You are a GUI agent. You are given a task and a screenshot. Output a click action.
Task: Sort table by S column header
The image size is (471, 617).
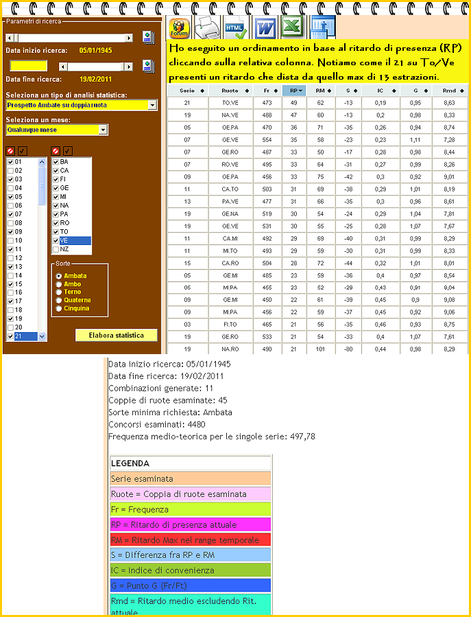tap(349, 91)
